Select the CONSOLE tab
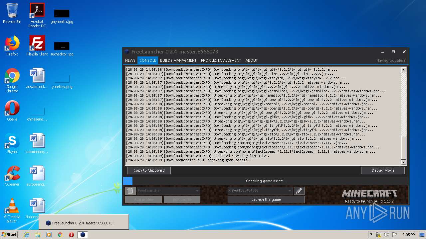This screenshot has height=239, width=426. point(148,60)
